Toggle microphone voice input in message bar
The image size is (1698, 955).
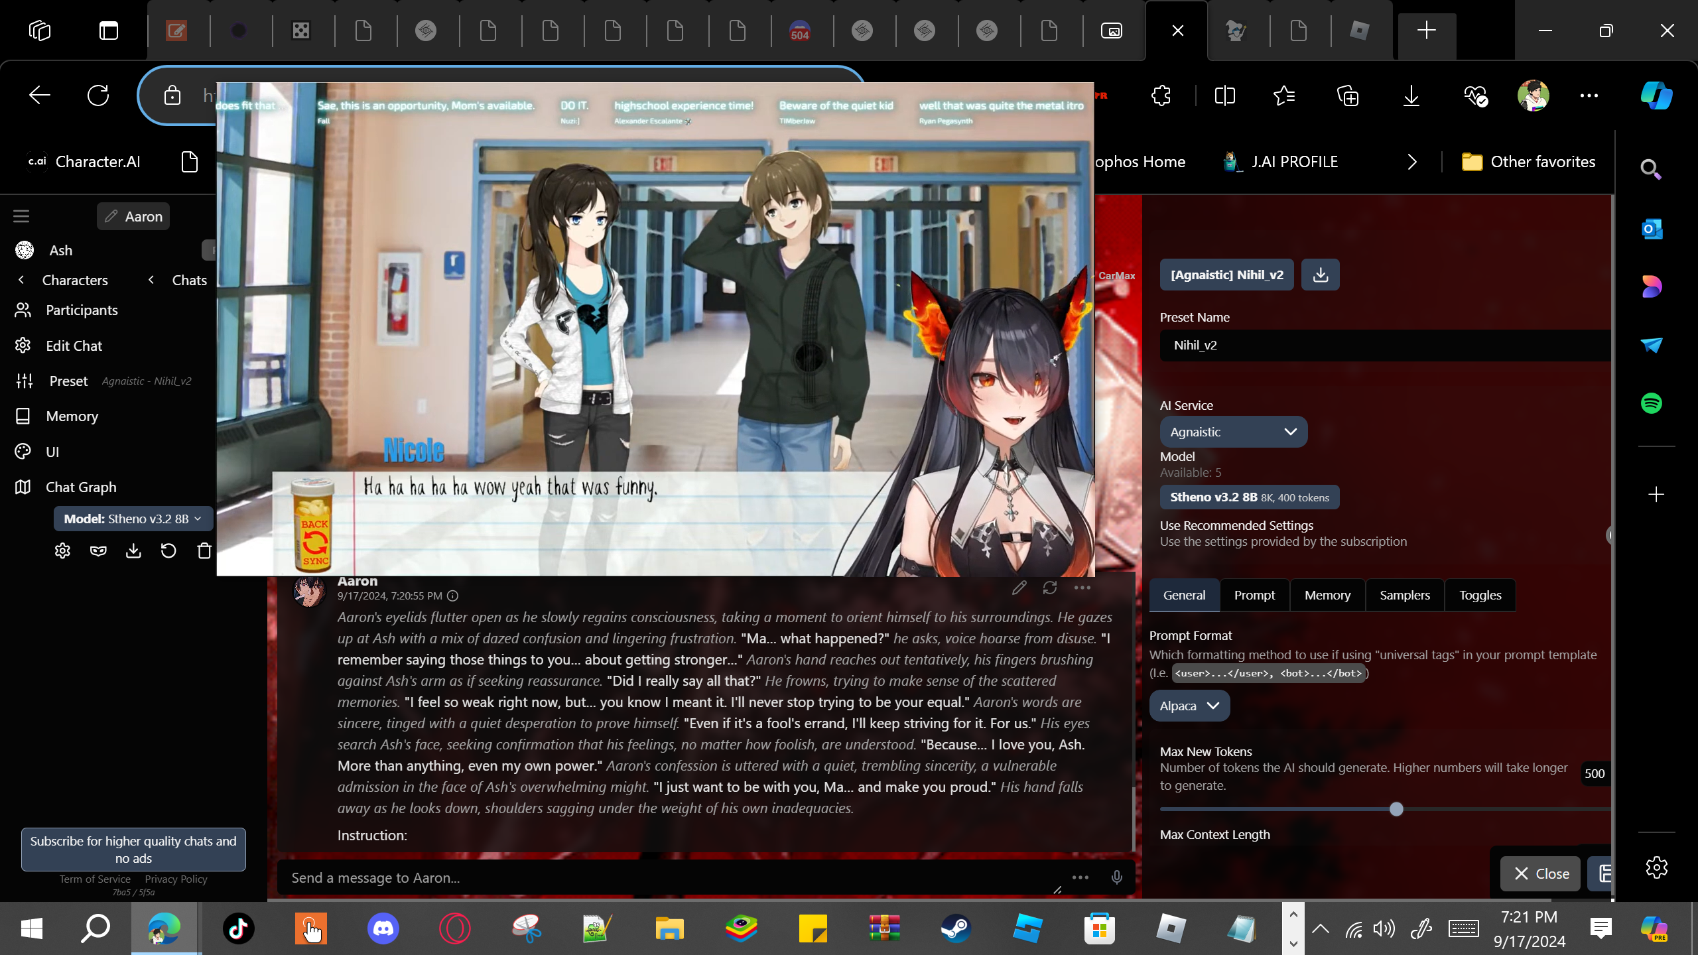click(x=1117, y=877)
